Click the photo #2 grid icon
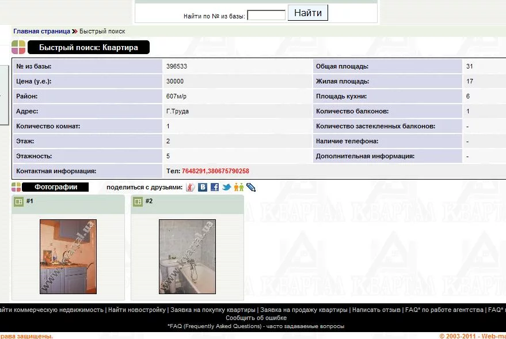The image size is (506, 339). point(138,201)
